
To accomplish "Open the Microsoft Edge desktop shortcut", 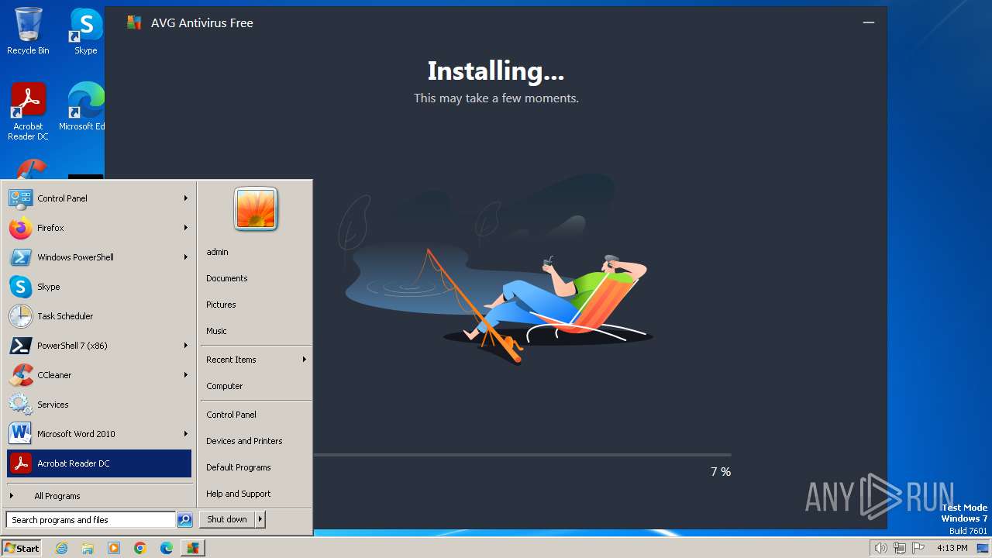I will [x=84, y=107].
